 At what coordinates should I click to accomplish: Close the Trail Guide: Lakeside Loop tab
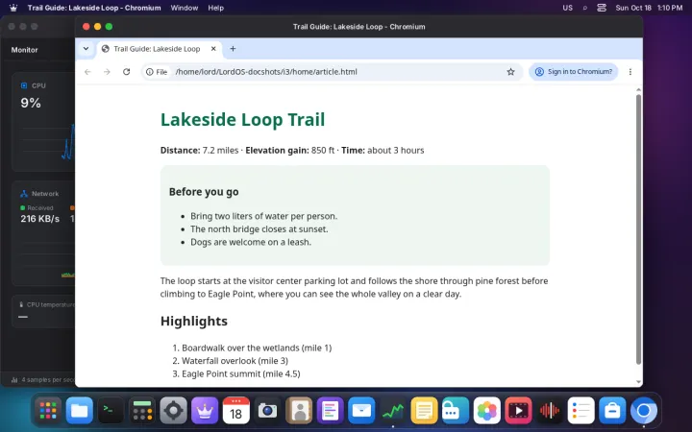pos(213,49)
